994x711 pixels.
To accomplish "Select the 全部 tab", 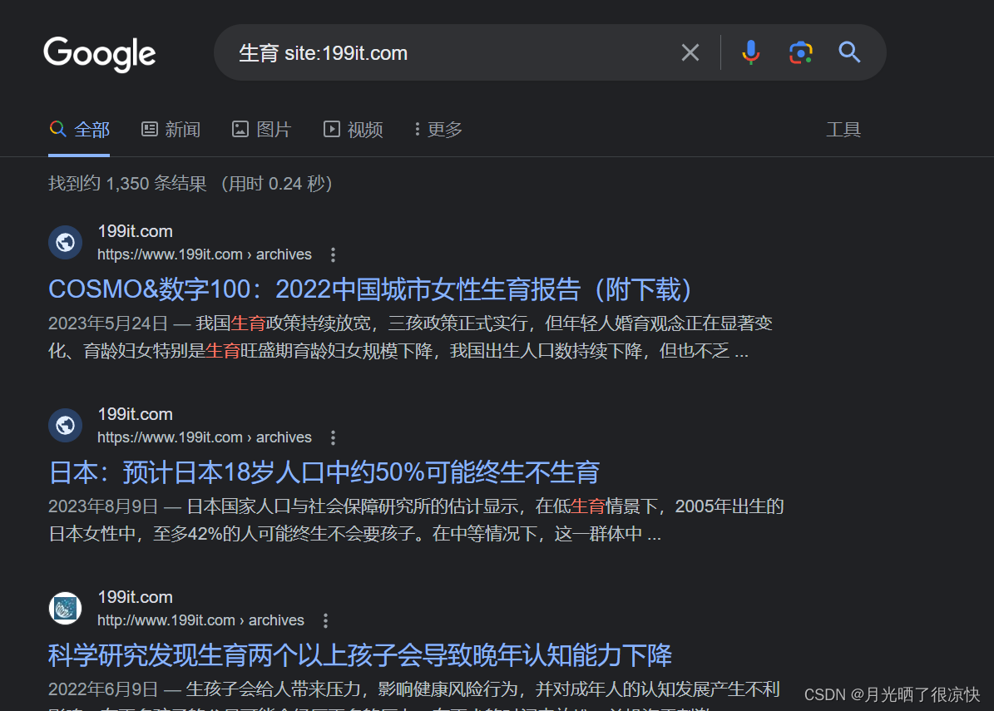I will [79, 130].
